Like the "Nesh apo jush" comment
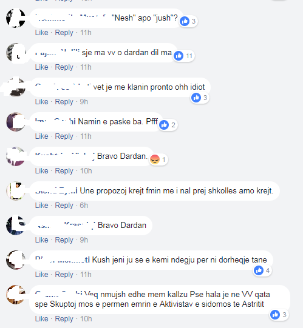303x328 pixels. [41, 33]
